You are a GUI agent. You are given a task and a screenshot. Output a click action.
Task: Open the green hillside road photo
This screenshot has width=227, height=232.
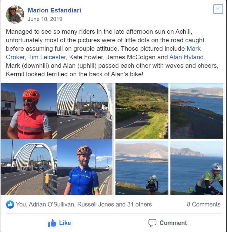tap(142, 111)
